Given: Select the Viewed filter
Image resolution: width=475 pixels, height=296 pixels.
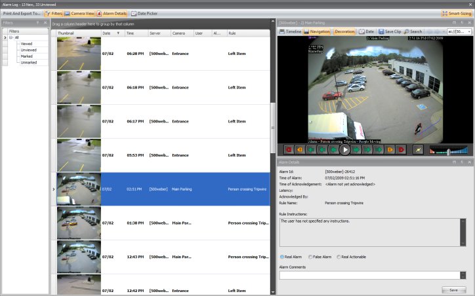Looking at the screenshot, I should (x=26, y=44).
